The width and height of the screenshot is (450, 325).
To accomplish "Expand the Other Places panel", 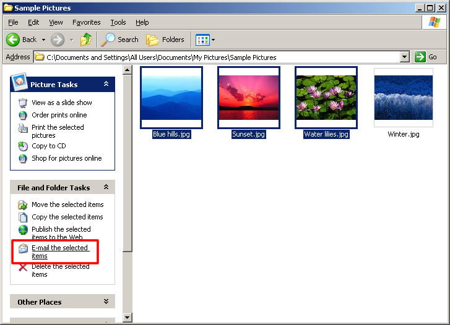I will click(106, 302).
